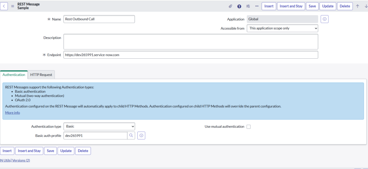368x169 pixels.
Task: Click the info icon beside Application field
Action: [324, 19]
